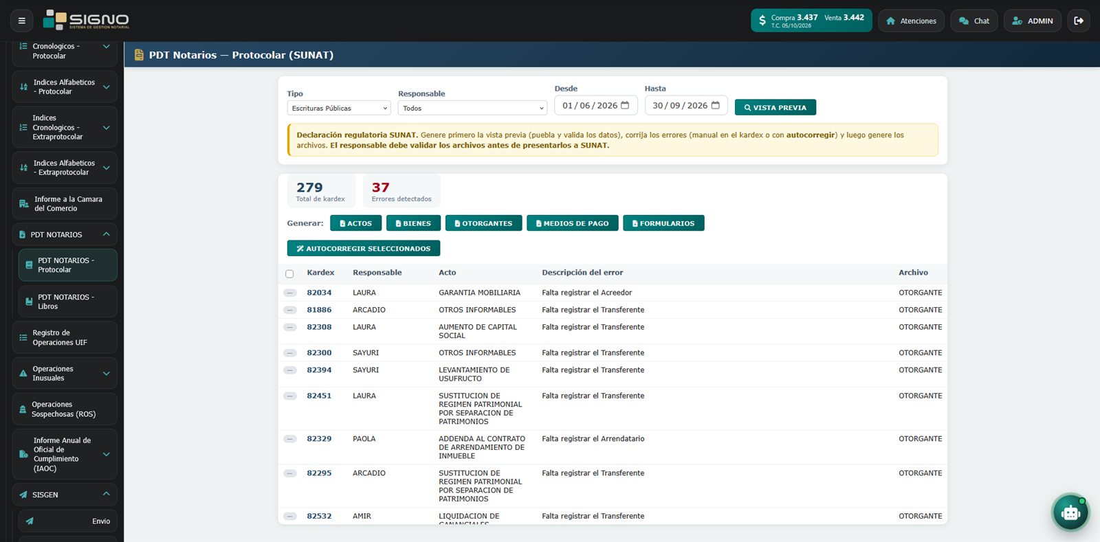Open Chat via its speech bubbles icon

[964, 21]
